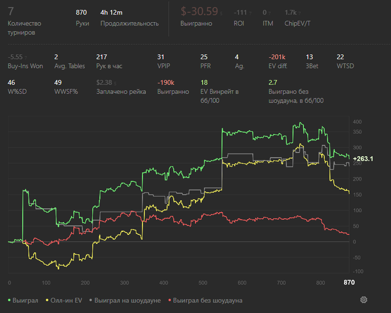Click the 49 WWSF% value
This screenshot has width=391, height=313.
pos(58,83)
